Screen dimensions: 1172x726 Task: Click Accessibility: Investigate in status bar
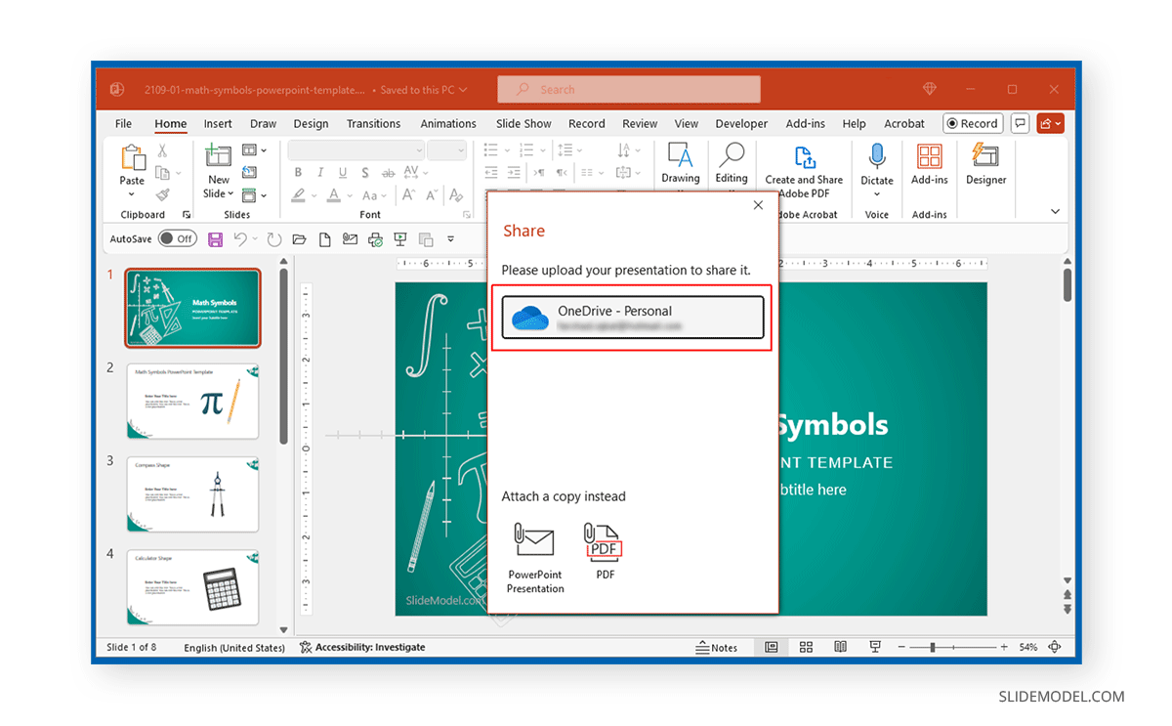click(x=362, y=647)
